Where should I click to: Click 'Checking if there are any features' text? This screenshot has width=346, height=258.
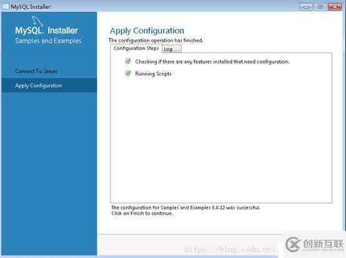pyautogui.click(x=212, y=62)
